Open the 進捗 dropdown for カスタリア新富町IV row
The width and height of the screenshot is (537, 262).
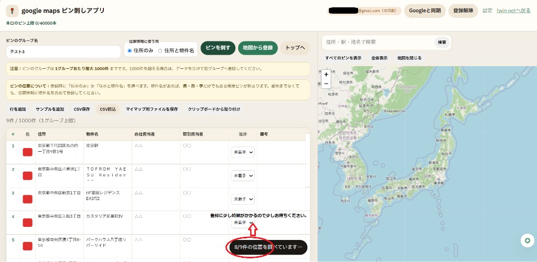tap(243, 223)
